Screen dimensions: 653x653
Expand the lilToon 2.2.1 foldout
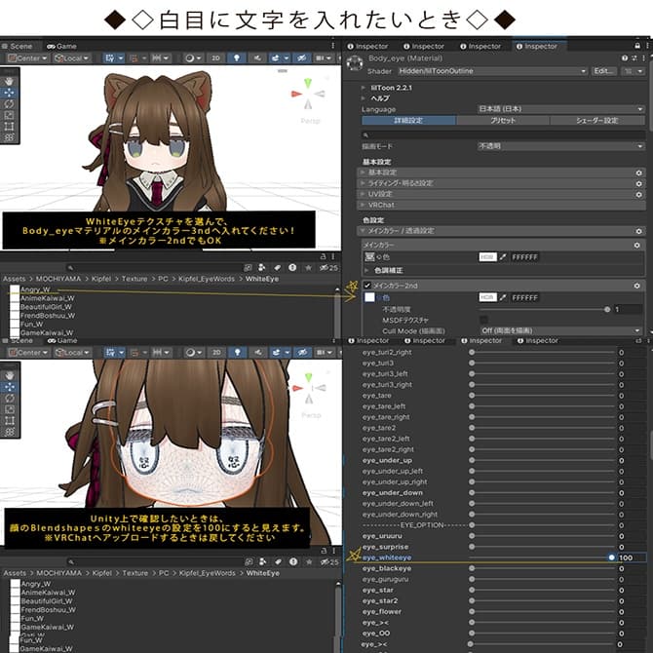(x=364, y=88)
